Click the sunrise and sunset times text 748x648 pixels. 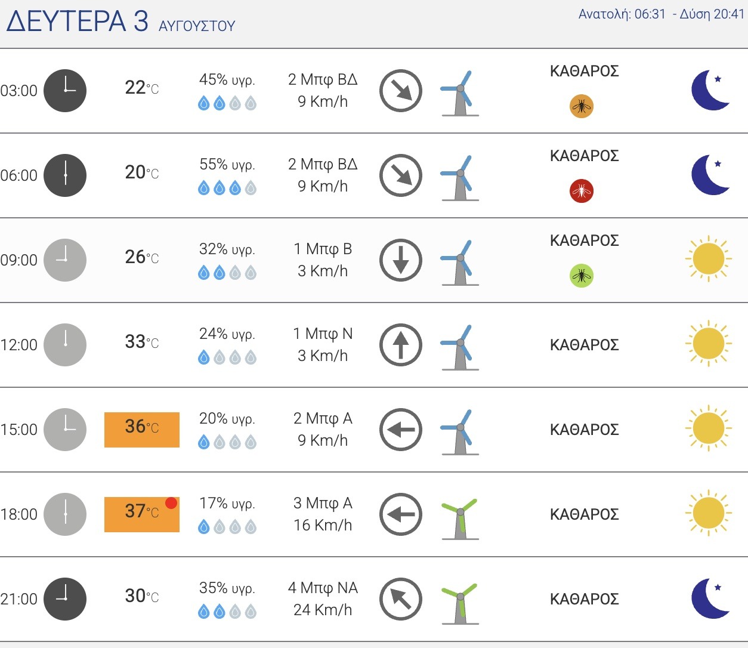tap(662, 14)
